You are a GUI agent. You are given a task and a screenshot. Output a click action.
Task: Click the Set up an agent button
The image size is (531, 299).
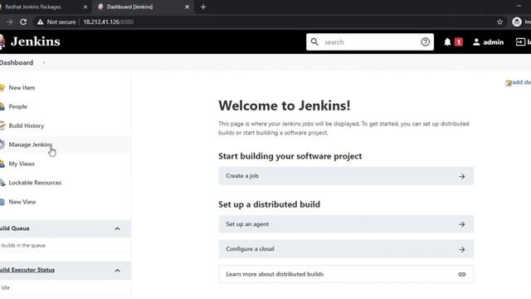(346, 224)
